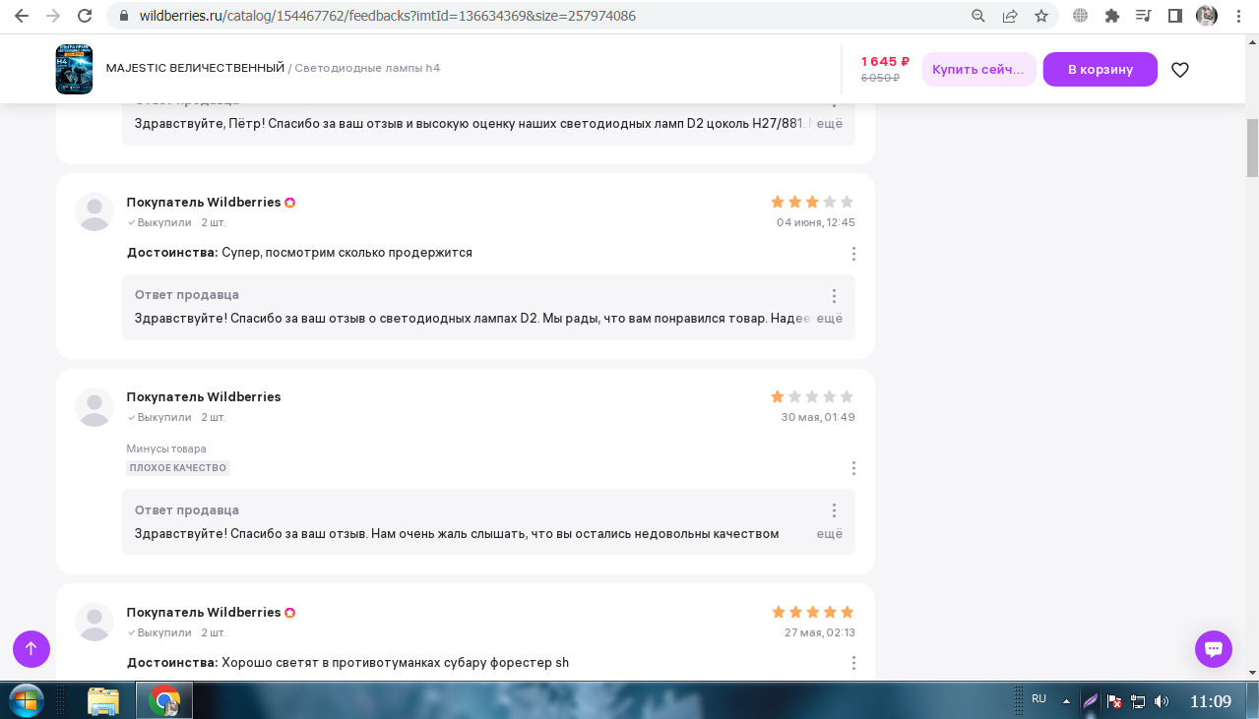The image size is (1259, 719).
Task: Open the volume speaker tray icon
Action: 1162,701
